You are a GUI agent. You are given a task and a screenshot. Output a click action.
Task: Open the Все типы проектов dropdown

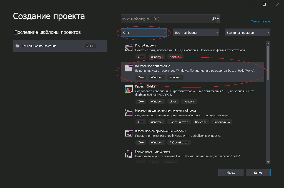pyautogui.click(x=247, y=33)
